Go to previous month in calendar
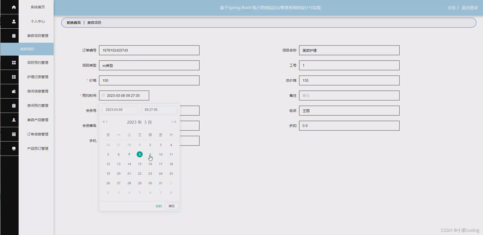 107,122
